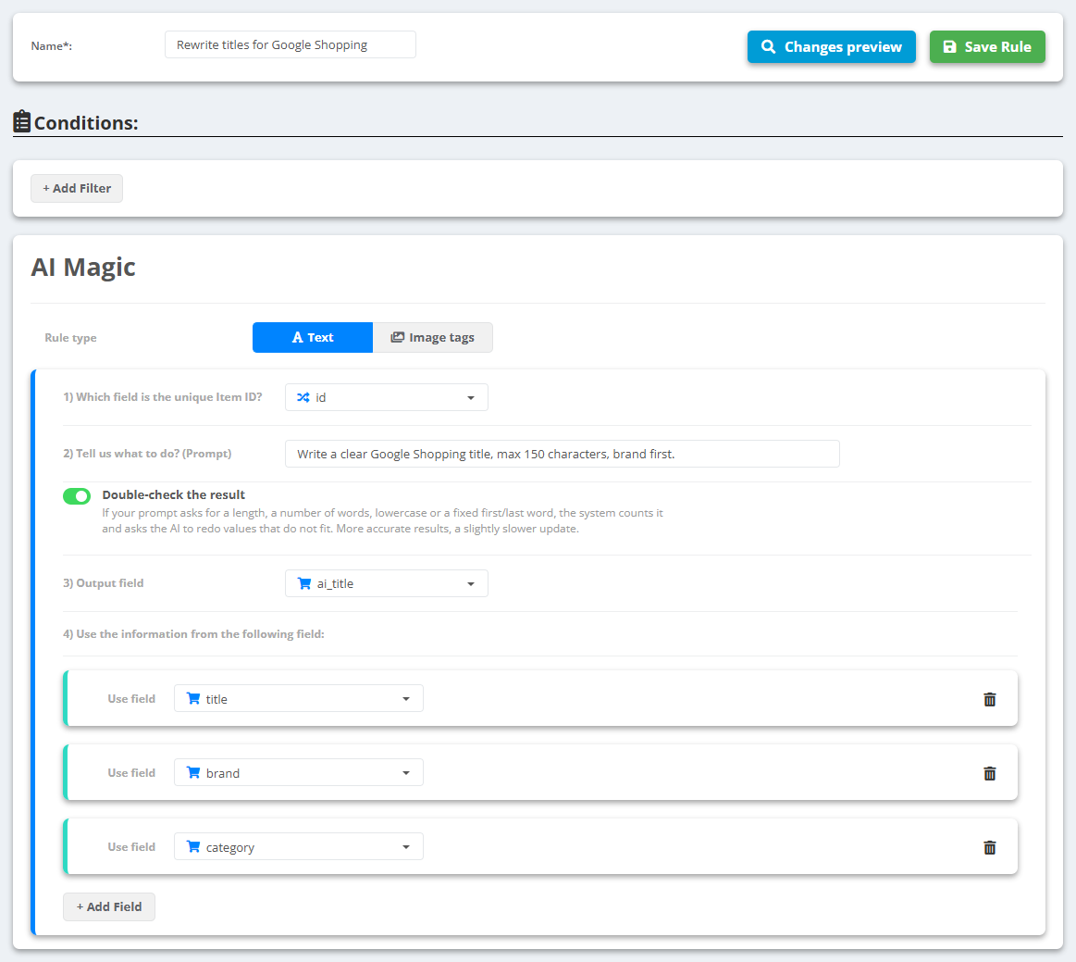Edit the rule Name input
This screenshot has width=1076, height=962.
(x=291, y=44)
